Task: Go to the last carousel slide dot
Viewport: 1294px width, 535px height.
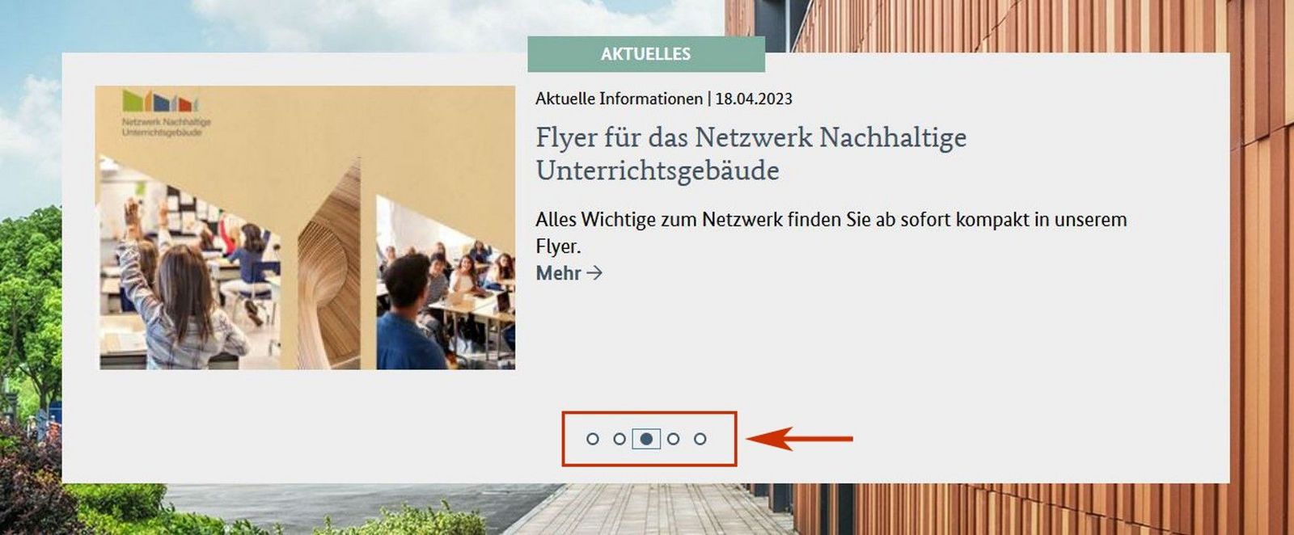Action: point(700,439)
